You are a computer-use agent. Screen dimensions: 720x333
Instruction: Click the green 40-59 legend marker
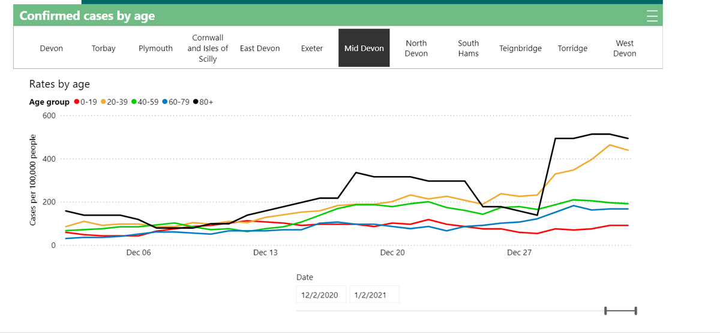[x=134, y=102]
